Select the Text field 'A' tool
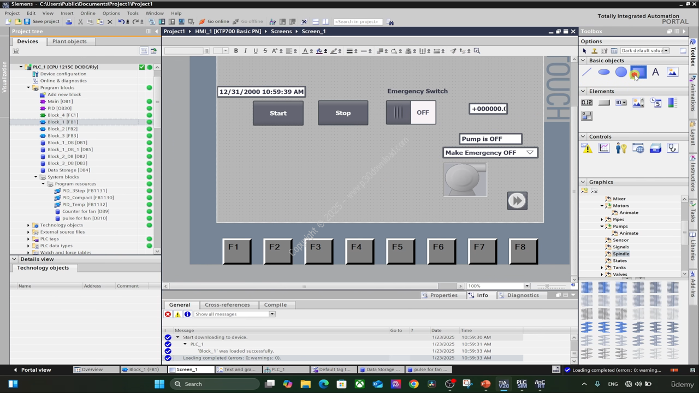699x393 pixels. (655, 72)
